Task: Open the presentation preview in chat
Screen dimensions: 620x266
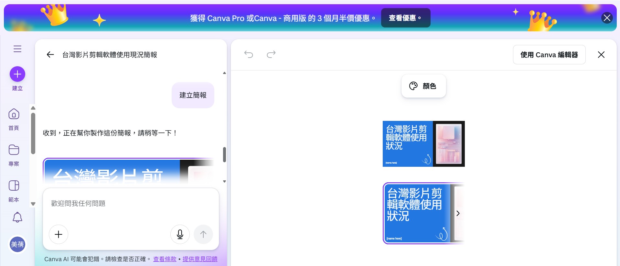Action: 128,171
